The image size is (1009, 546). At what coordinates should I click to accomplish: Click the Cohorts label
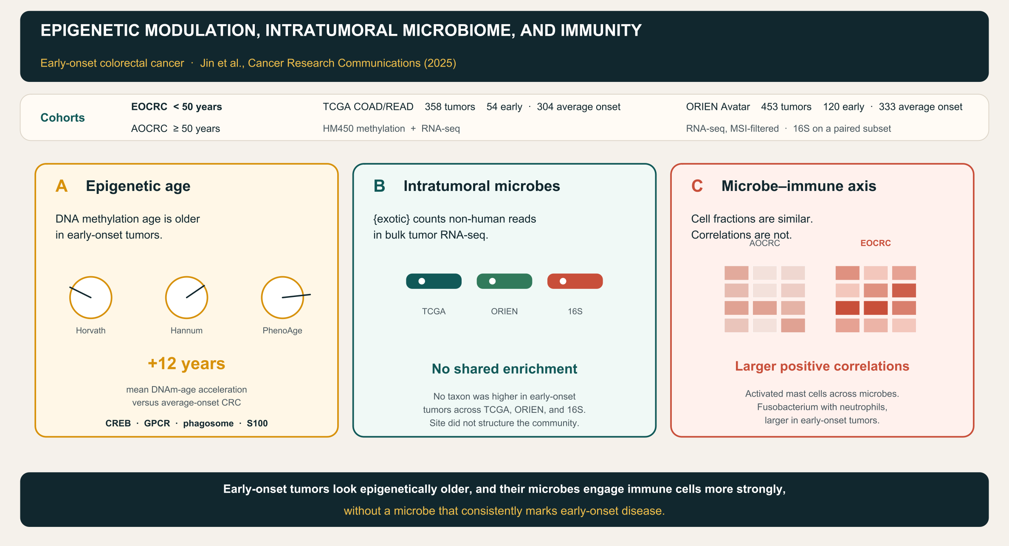point(62,118)
